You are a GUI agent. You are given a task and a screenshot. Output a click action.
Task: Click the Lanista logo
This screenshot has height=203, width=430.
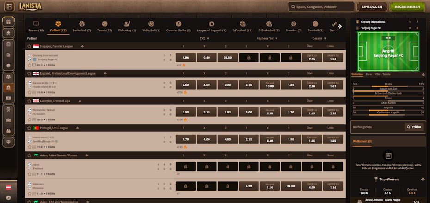point(31,6)
